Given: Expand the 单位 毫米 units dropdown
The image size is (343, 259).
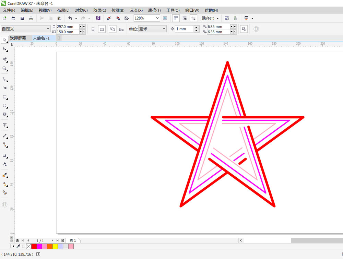Looking at the screenshot, I should pyautogui.click(x=164, y=29).
